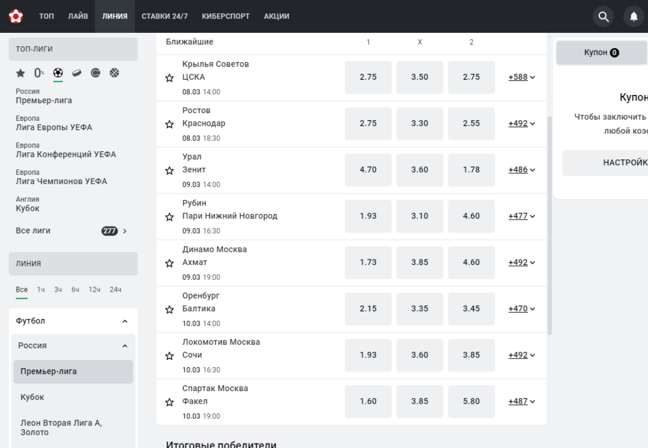The height and width of the screenshot is (448, 648).
Task: Open the ЛАЙВ navigation tab
Action: pyautogui.click(x=78, y=16)
